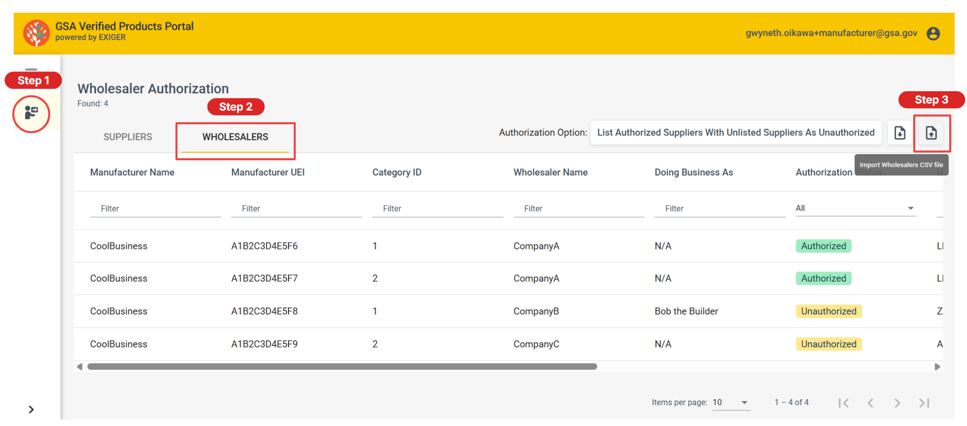The image size is (967, 426).
Task: Go to the previous page of results
Action: (870, 403)
